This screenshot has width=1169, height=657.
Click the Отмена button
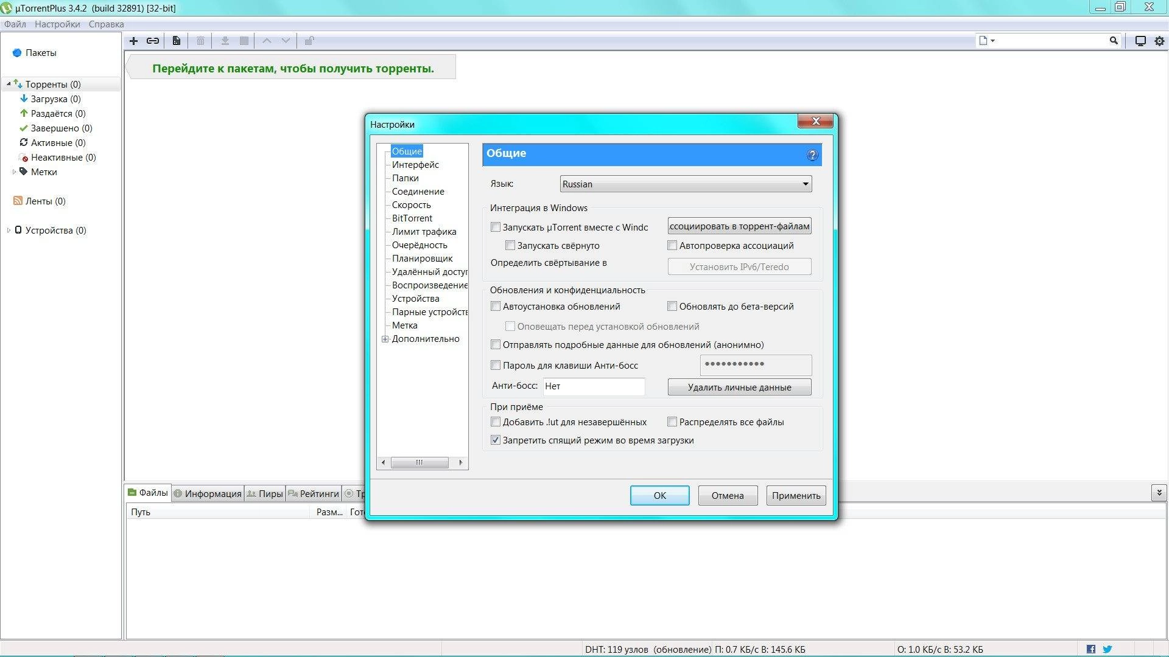tap(728, 495)
